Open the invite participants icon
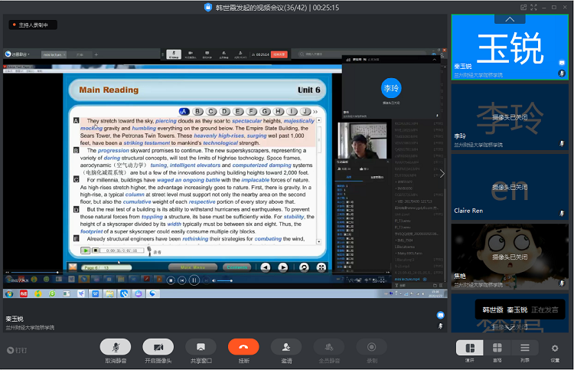This screenshot has height=370, width=574. (286, 347)
